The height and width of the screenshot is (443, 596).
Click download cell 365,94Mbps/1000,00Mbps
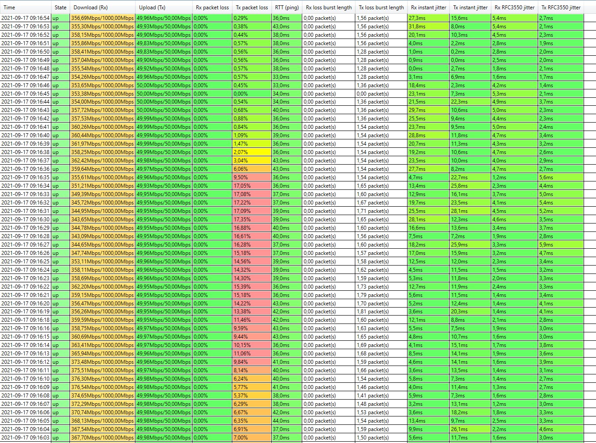pos(103,354)
